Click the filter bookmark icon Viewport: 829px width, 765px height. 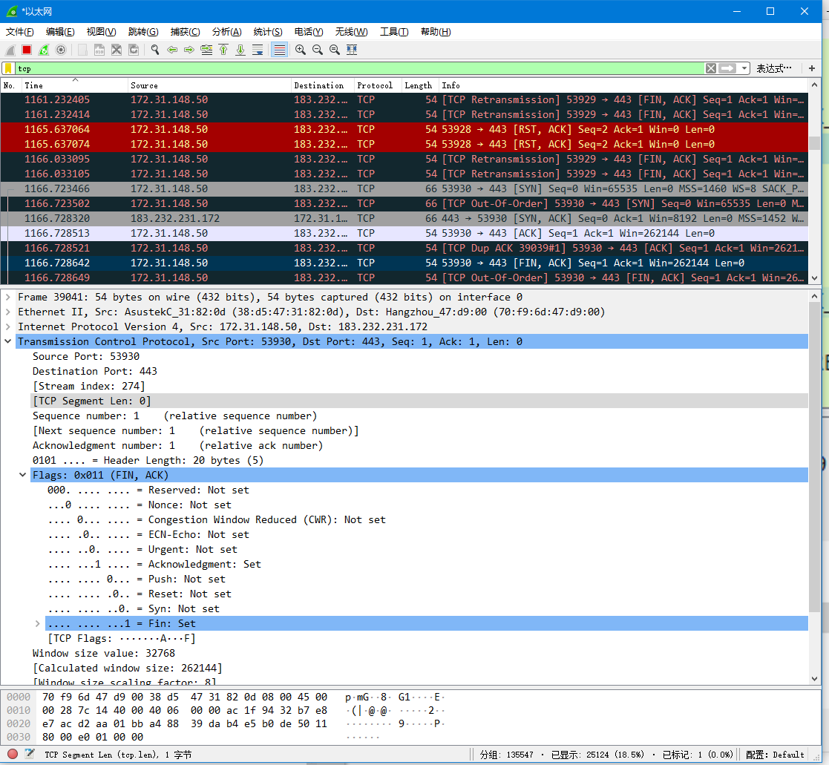tap(8, 68)
